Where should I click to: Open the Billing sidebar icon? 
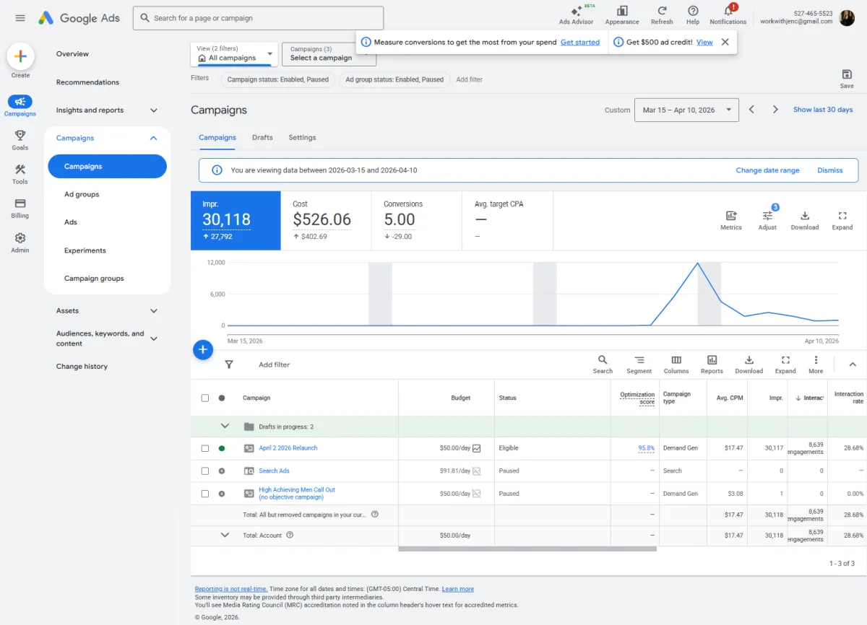click(20, 204)
